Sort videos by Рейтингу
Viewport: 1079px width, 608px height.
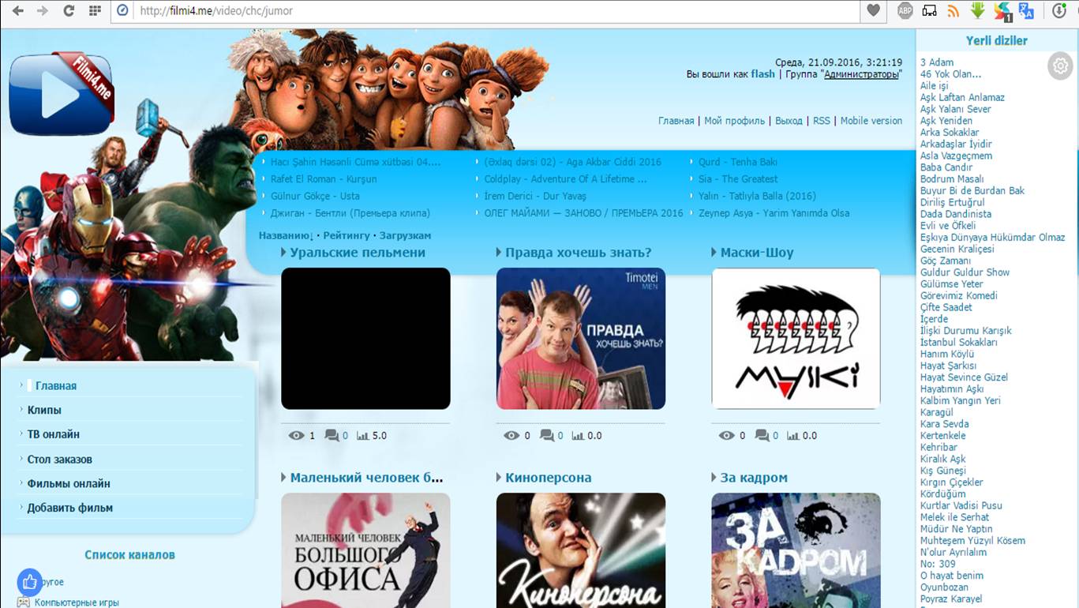pos(346,235)
